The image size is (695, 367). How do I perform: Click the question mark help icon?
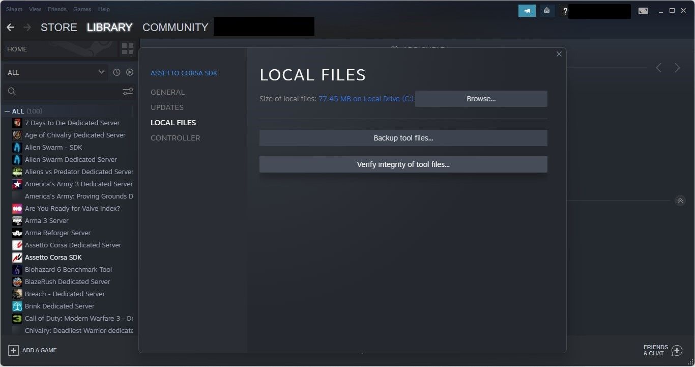pyautogui.click(x=565, y=11)
